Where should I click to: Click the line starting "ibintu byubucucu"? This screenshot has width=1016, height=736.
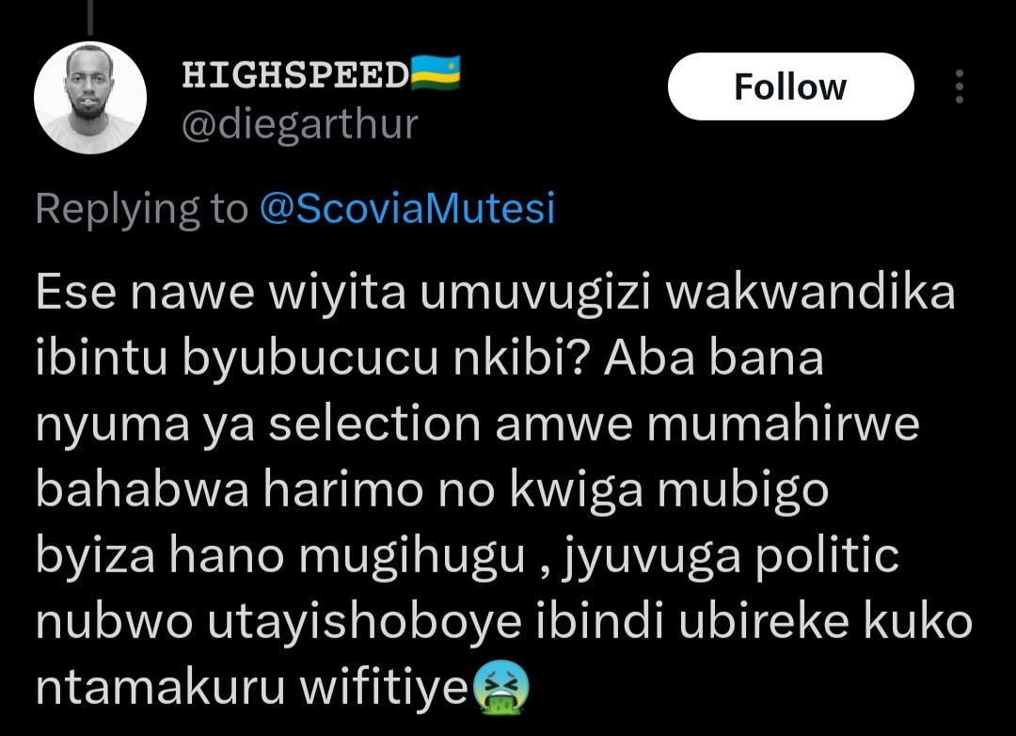point(430,360)
